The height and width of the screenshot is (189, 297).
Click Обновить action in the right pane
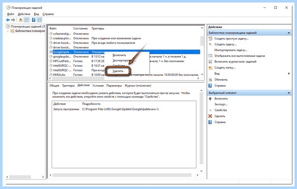coord(221,80)
